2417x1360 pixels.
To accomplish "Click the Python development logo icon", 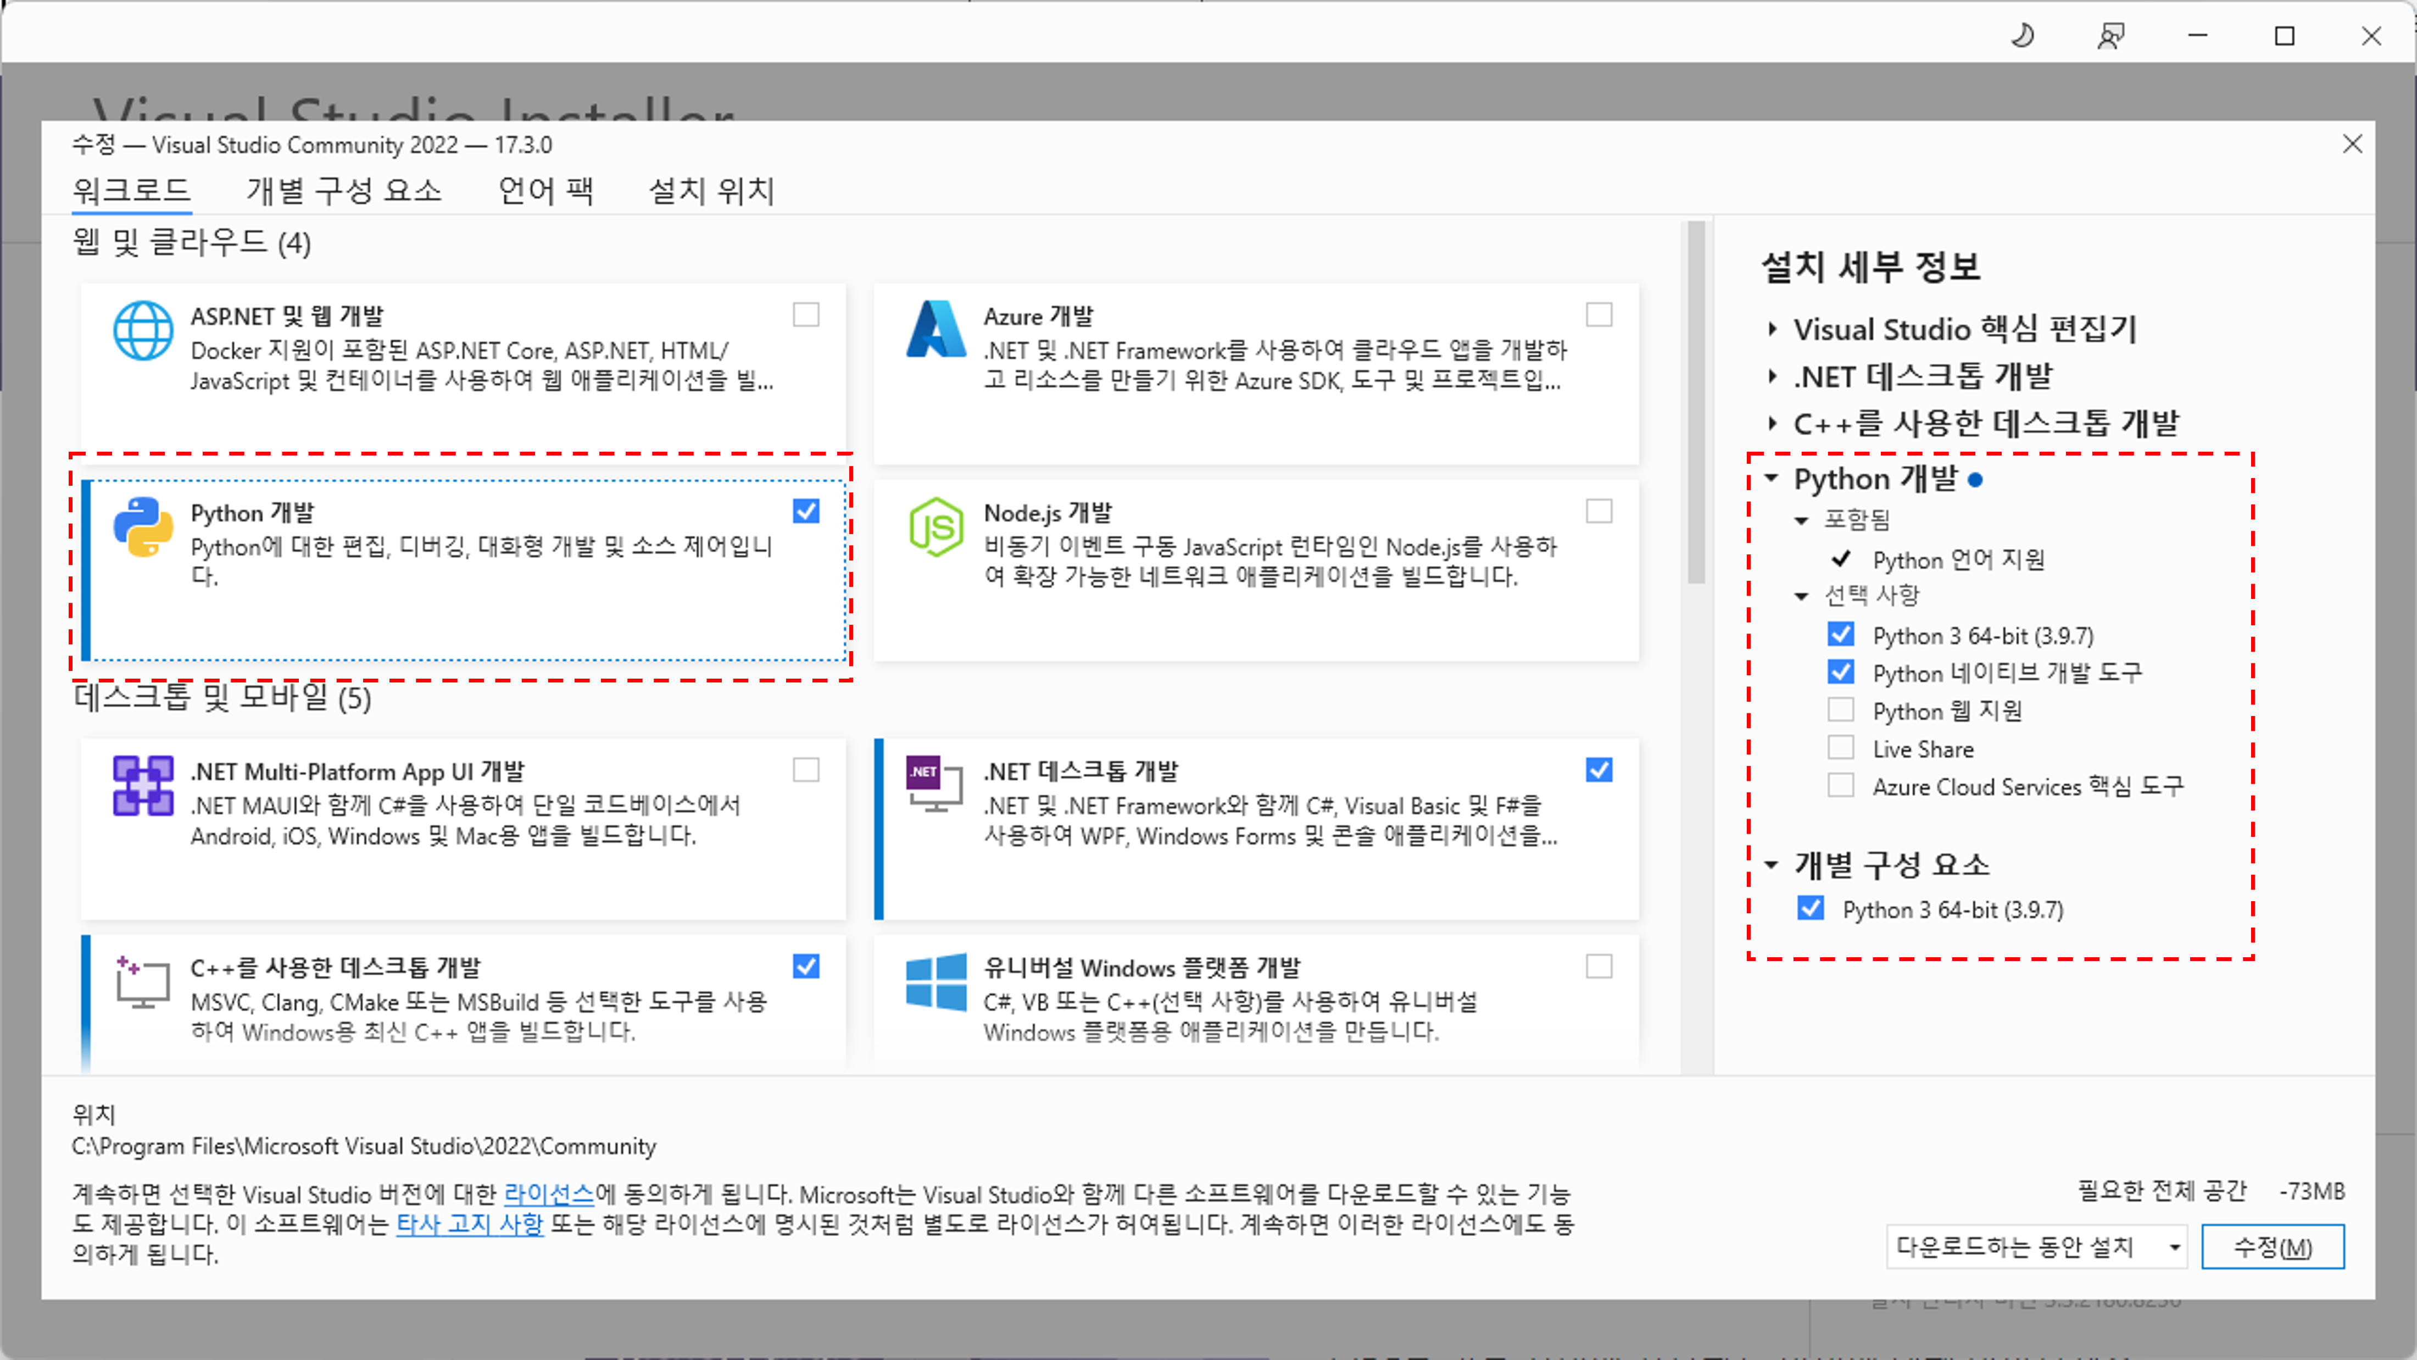I will [143, 526].
